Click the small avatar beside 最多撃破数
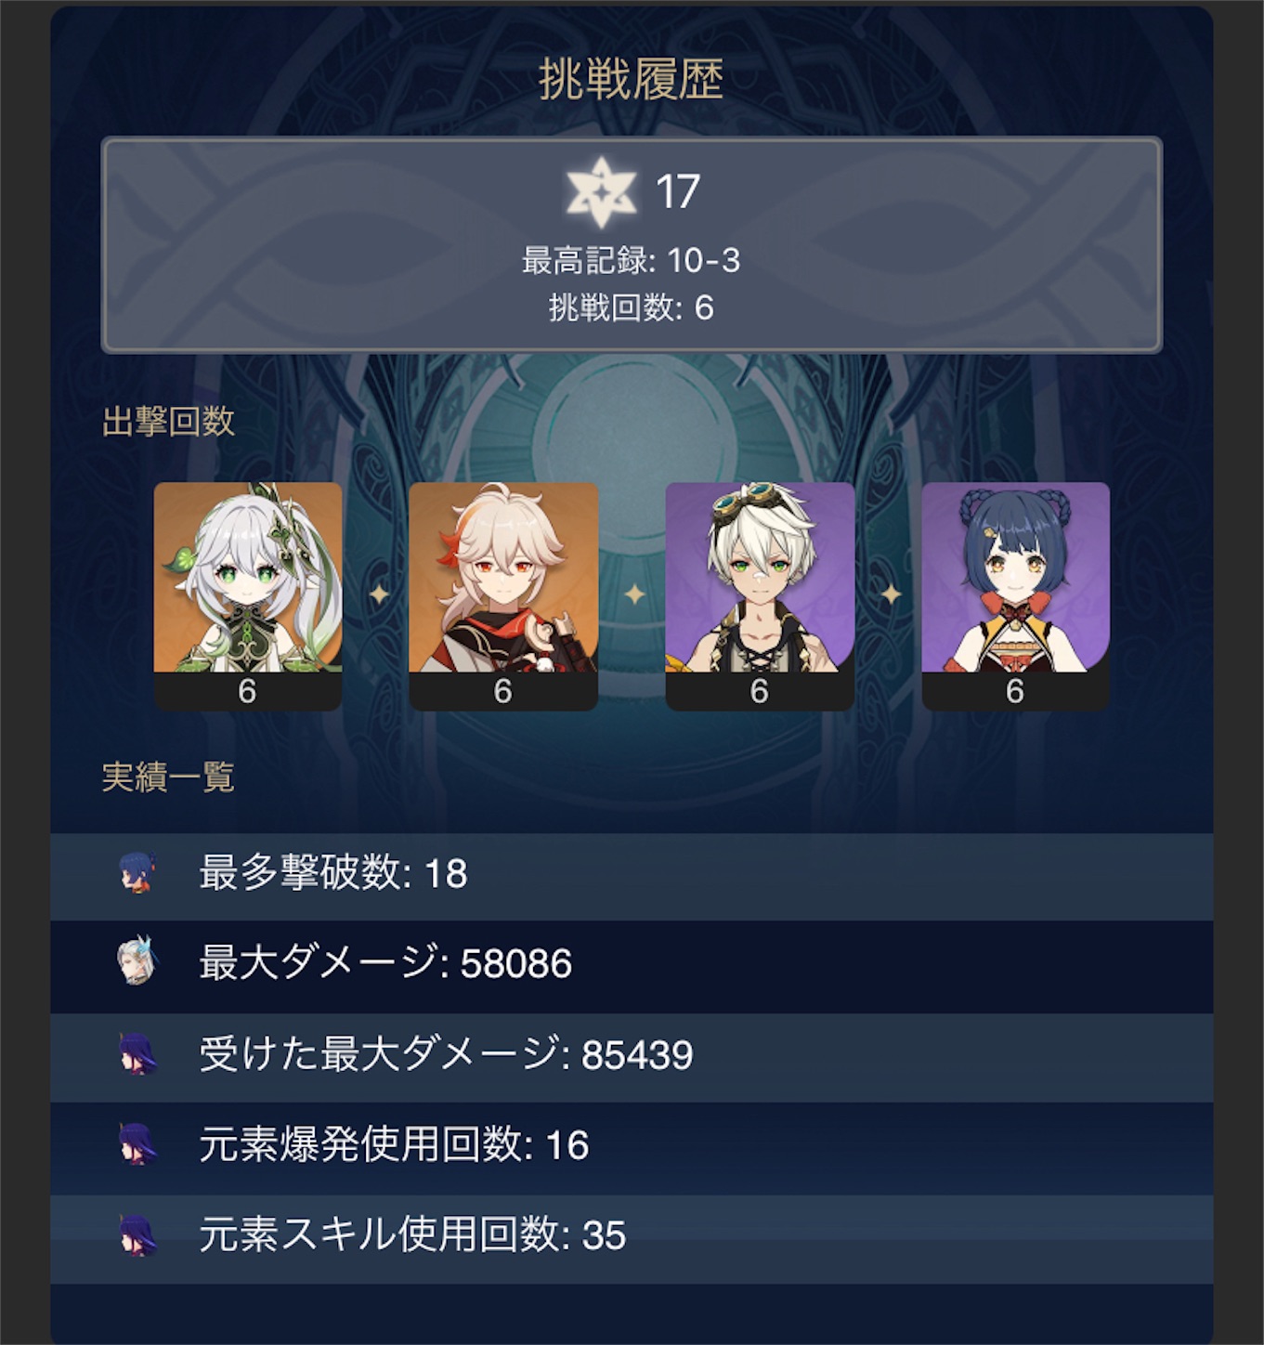 tap(137, 873)
